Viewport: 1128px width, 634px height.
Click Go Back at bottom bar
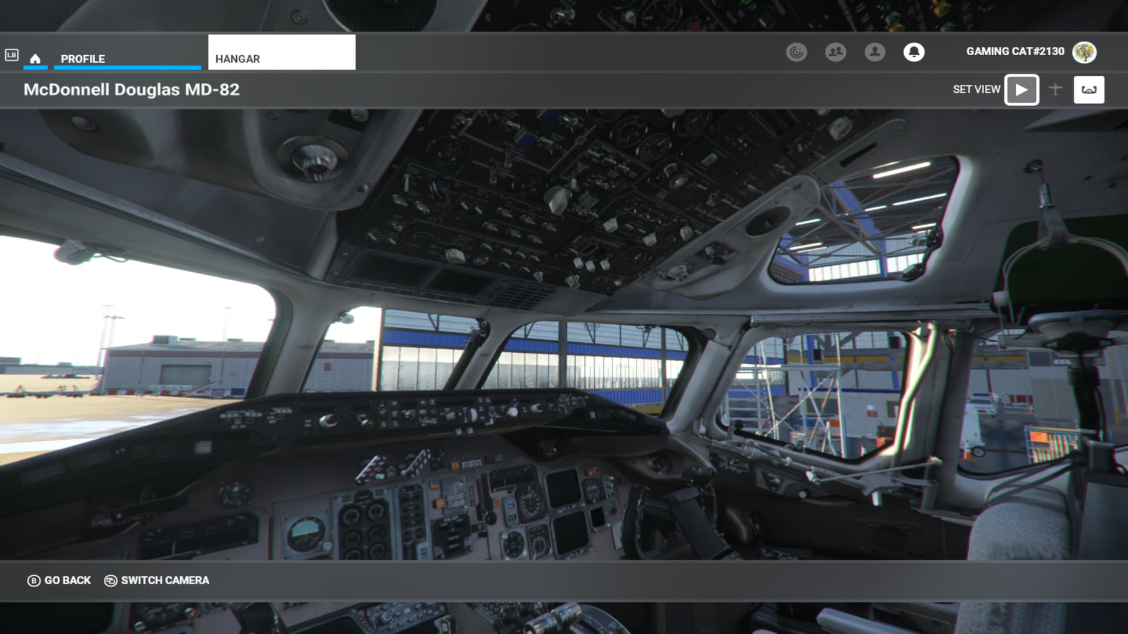(59, 581)
